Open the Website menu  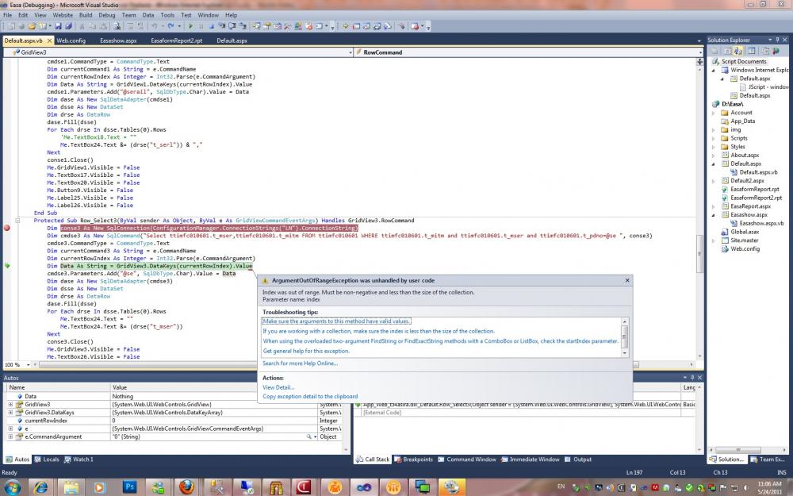click(x=63, y=15)
